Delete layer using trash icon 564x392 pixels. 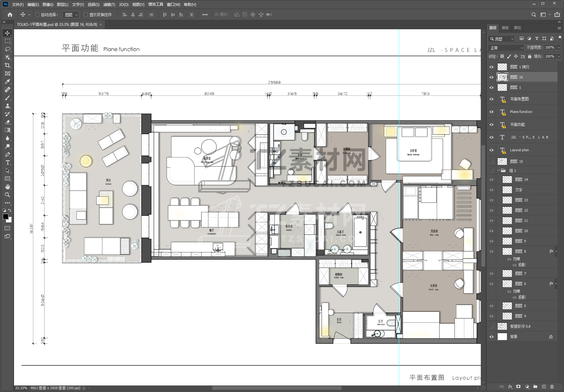[552, 387]
